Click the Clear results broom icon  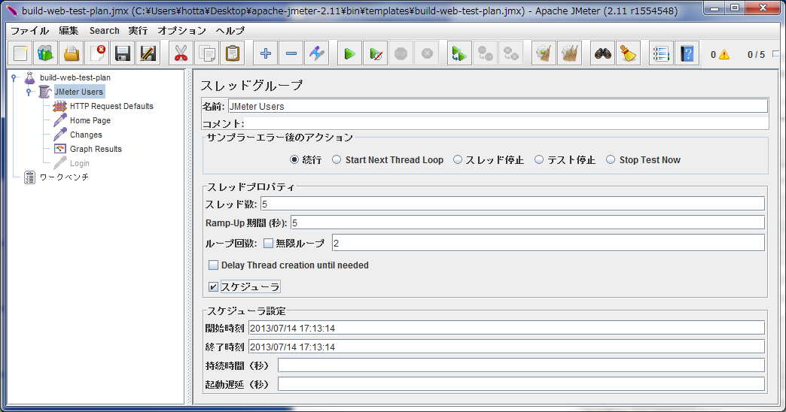coord(544,53)
